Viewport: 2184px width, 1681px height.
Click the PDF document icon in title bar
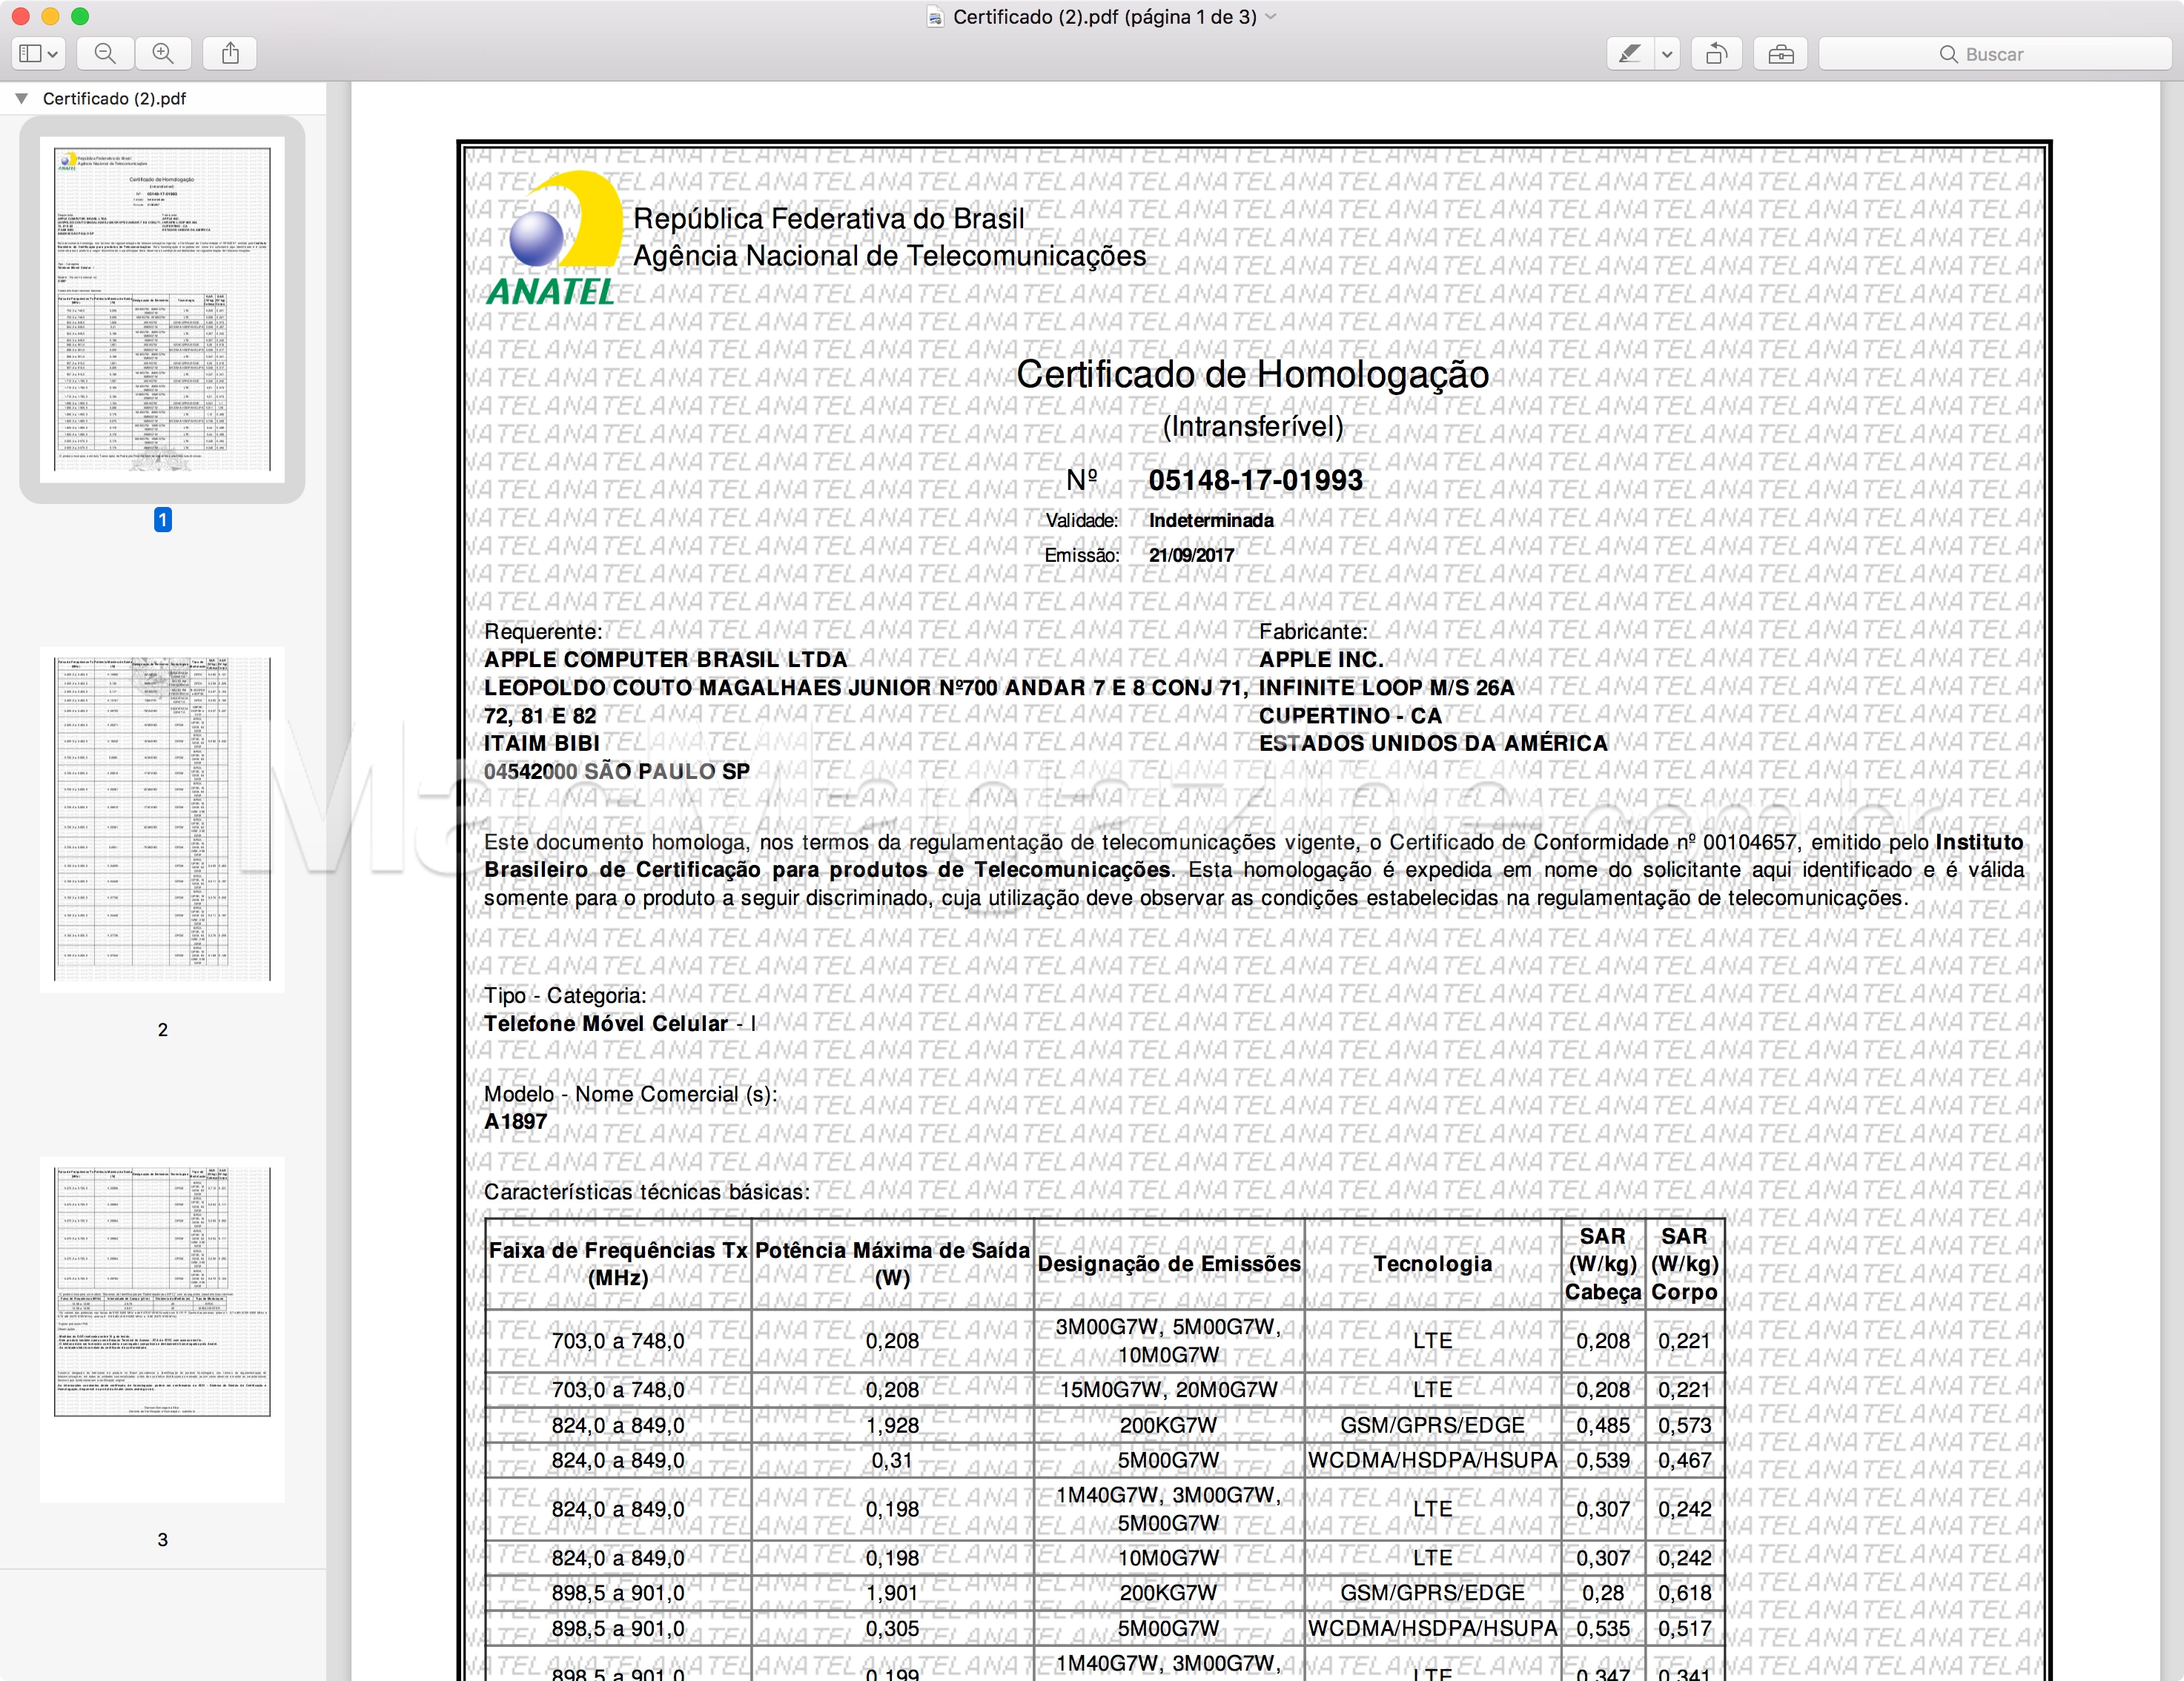click(x=935, y=17)
